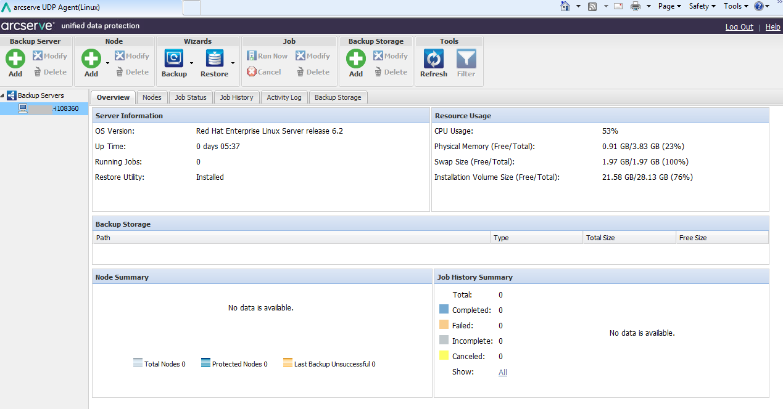
Task: Click the arcserve UDP Agent browser tab
Action: pos(91,7)
